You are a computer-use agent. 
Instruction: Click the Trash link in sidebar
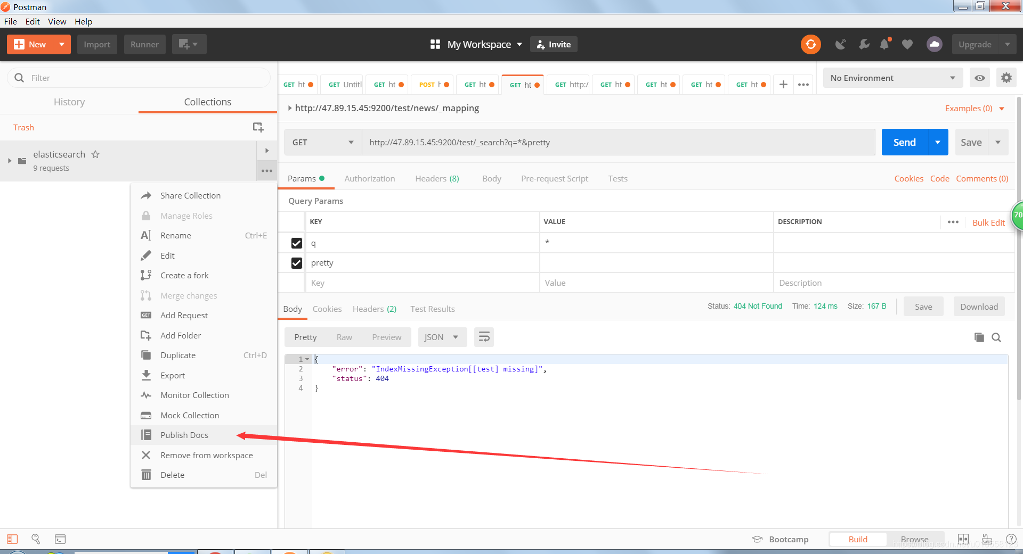(x=23, y=127)
